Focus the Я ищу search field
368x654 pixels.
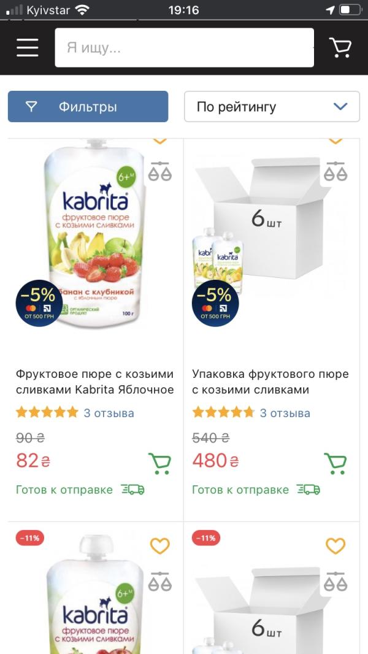pyautogui.click(x=184, y=48)
